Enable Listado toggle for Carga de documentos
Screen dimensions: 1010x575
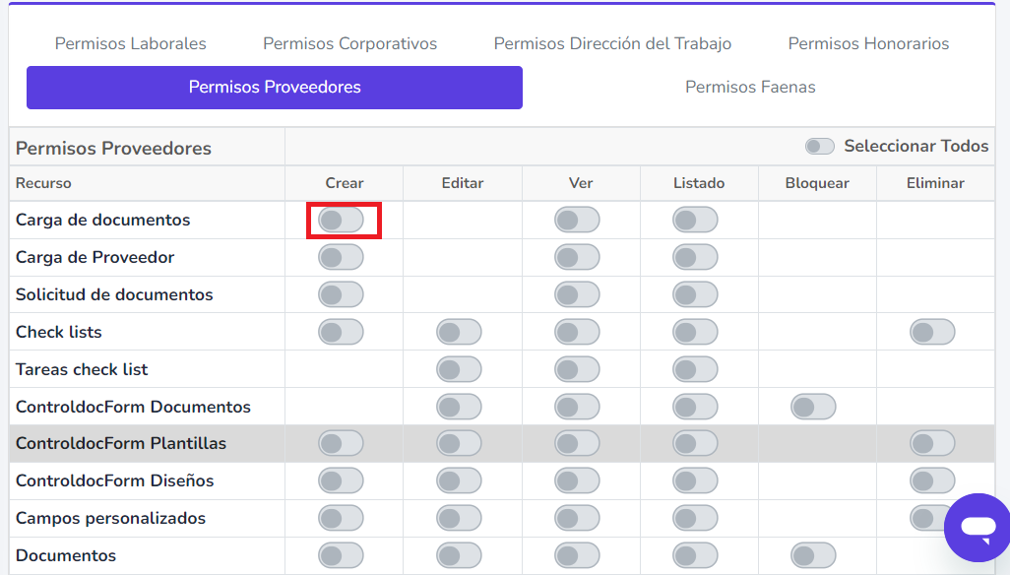(695, 220)
